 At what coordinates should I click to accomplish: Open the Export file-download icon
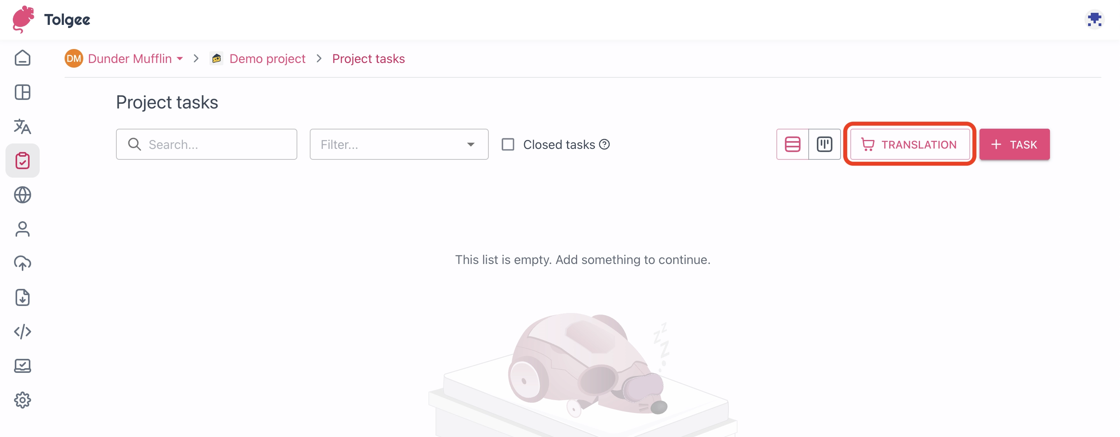[x=22, y=297]
